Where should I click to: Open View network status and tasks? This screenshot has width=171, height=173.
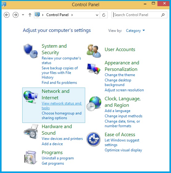[x=62, y=106]
